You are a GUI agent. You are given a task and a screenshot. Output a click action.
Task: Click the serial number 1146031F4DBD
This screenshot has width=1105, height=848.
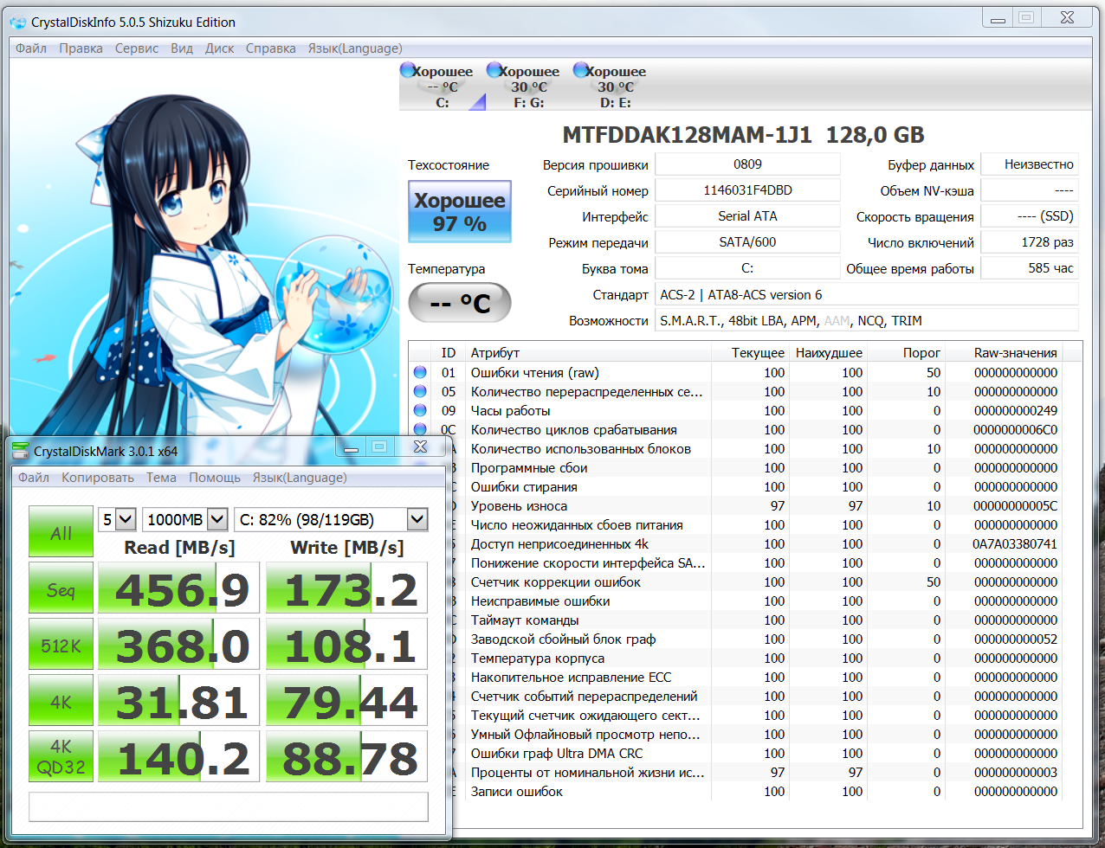point(747,190)
